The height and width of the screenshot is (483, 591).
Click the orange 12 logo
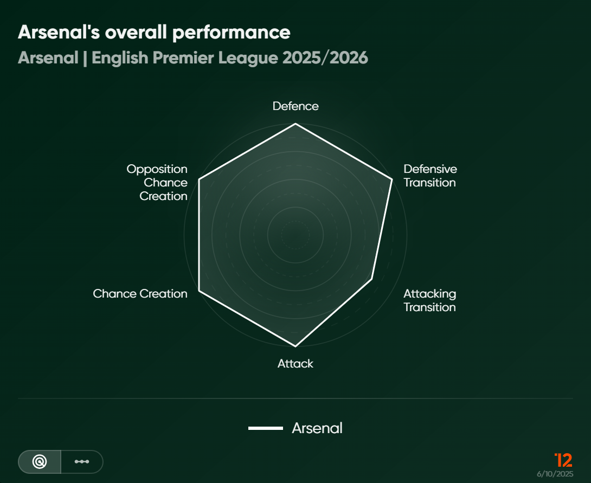pyautogui.click(x=563, y=460)
